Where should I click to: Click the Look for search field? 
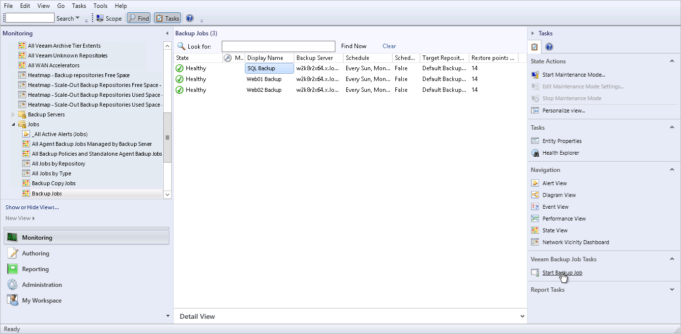278,46
